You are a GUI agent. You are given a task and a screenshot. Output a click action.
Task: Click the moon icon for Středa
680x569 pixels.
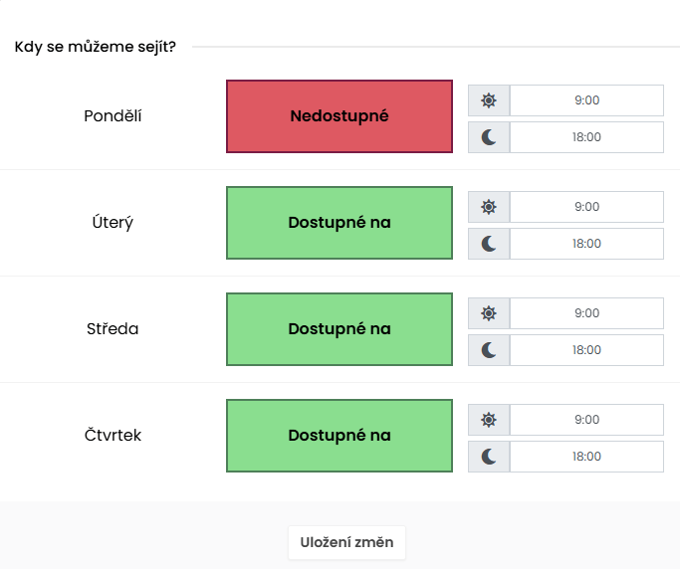pos(489,350)
